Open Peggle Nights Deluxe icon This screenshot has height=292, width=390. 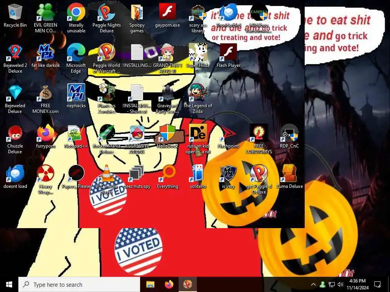coord(107,18)
